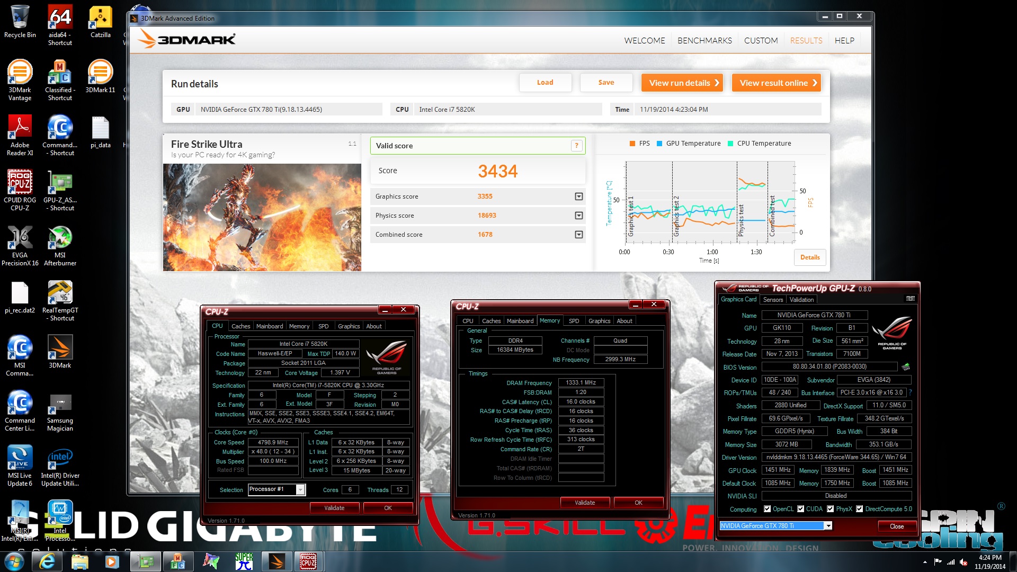This screenshot has height=572, width=1017.
Task: Open the Catzilla desktop icon
Action: (100, 22)
